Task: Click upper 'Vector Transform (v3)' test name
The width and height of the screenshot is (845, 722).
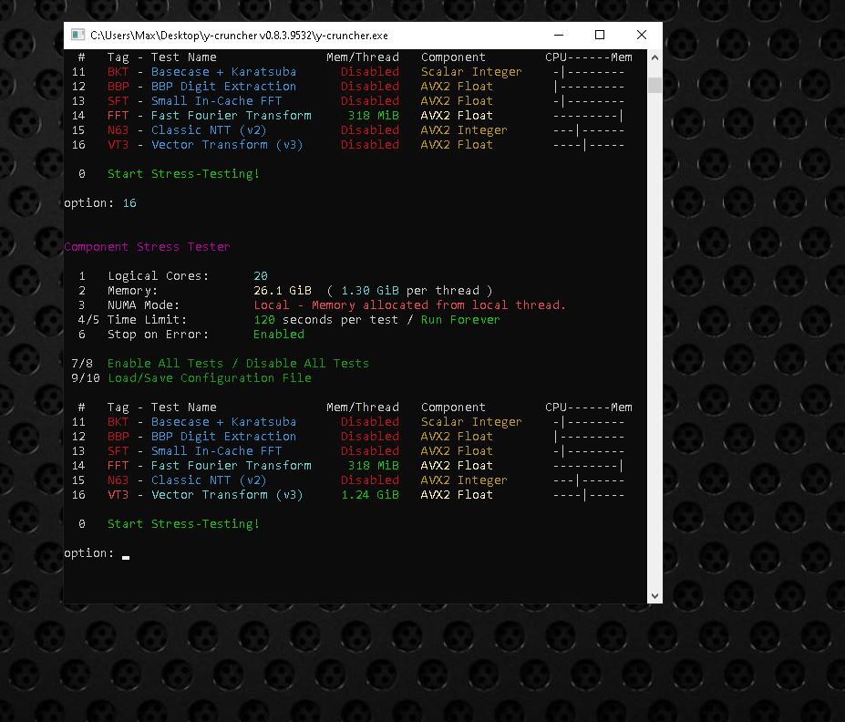Action: tap(227, 144)
